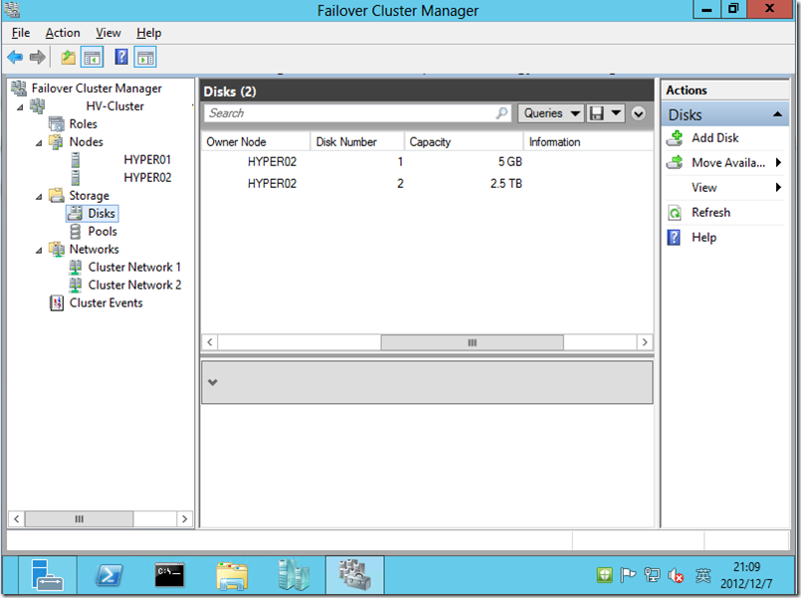Sort by Owner Node column header

point(256,141)
